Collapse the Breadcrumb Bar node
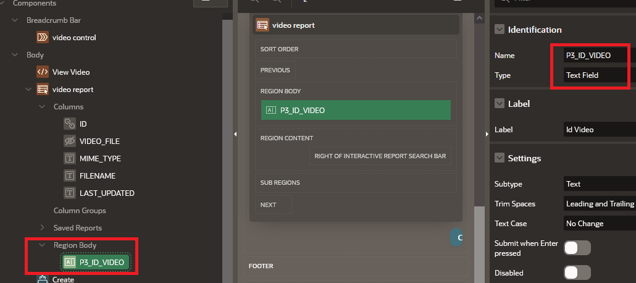The height and width of the screenshot is (283, 636). (x=15, y=20)
